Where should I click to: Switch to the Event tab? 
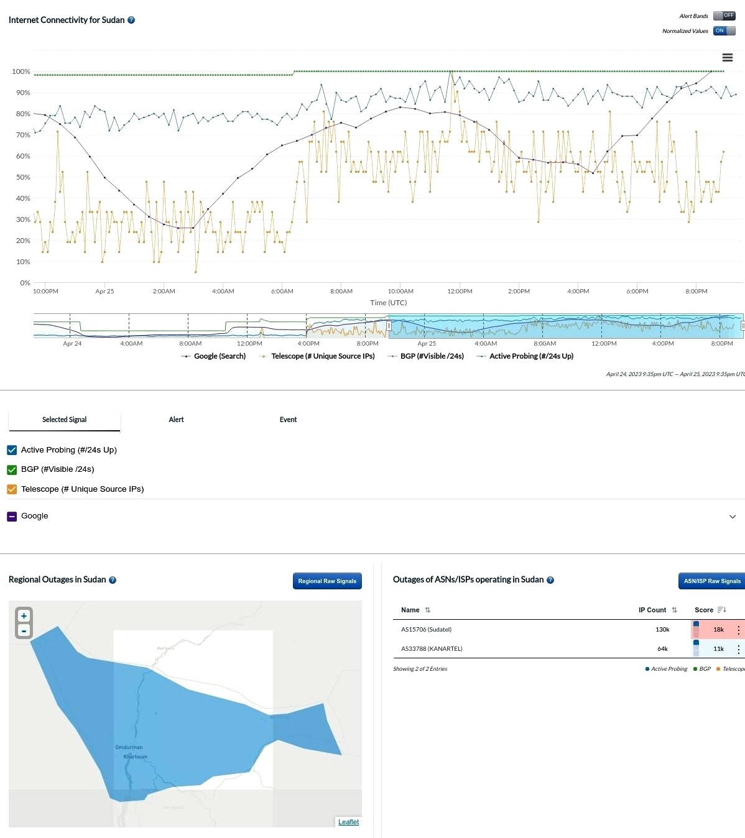288,420
